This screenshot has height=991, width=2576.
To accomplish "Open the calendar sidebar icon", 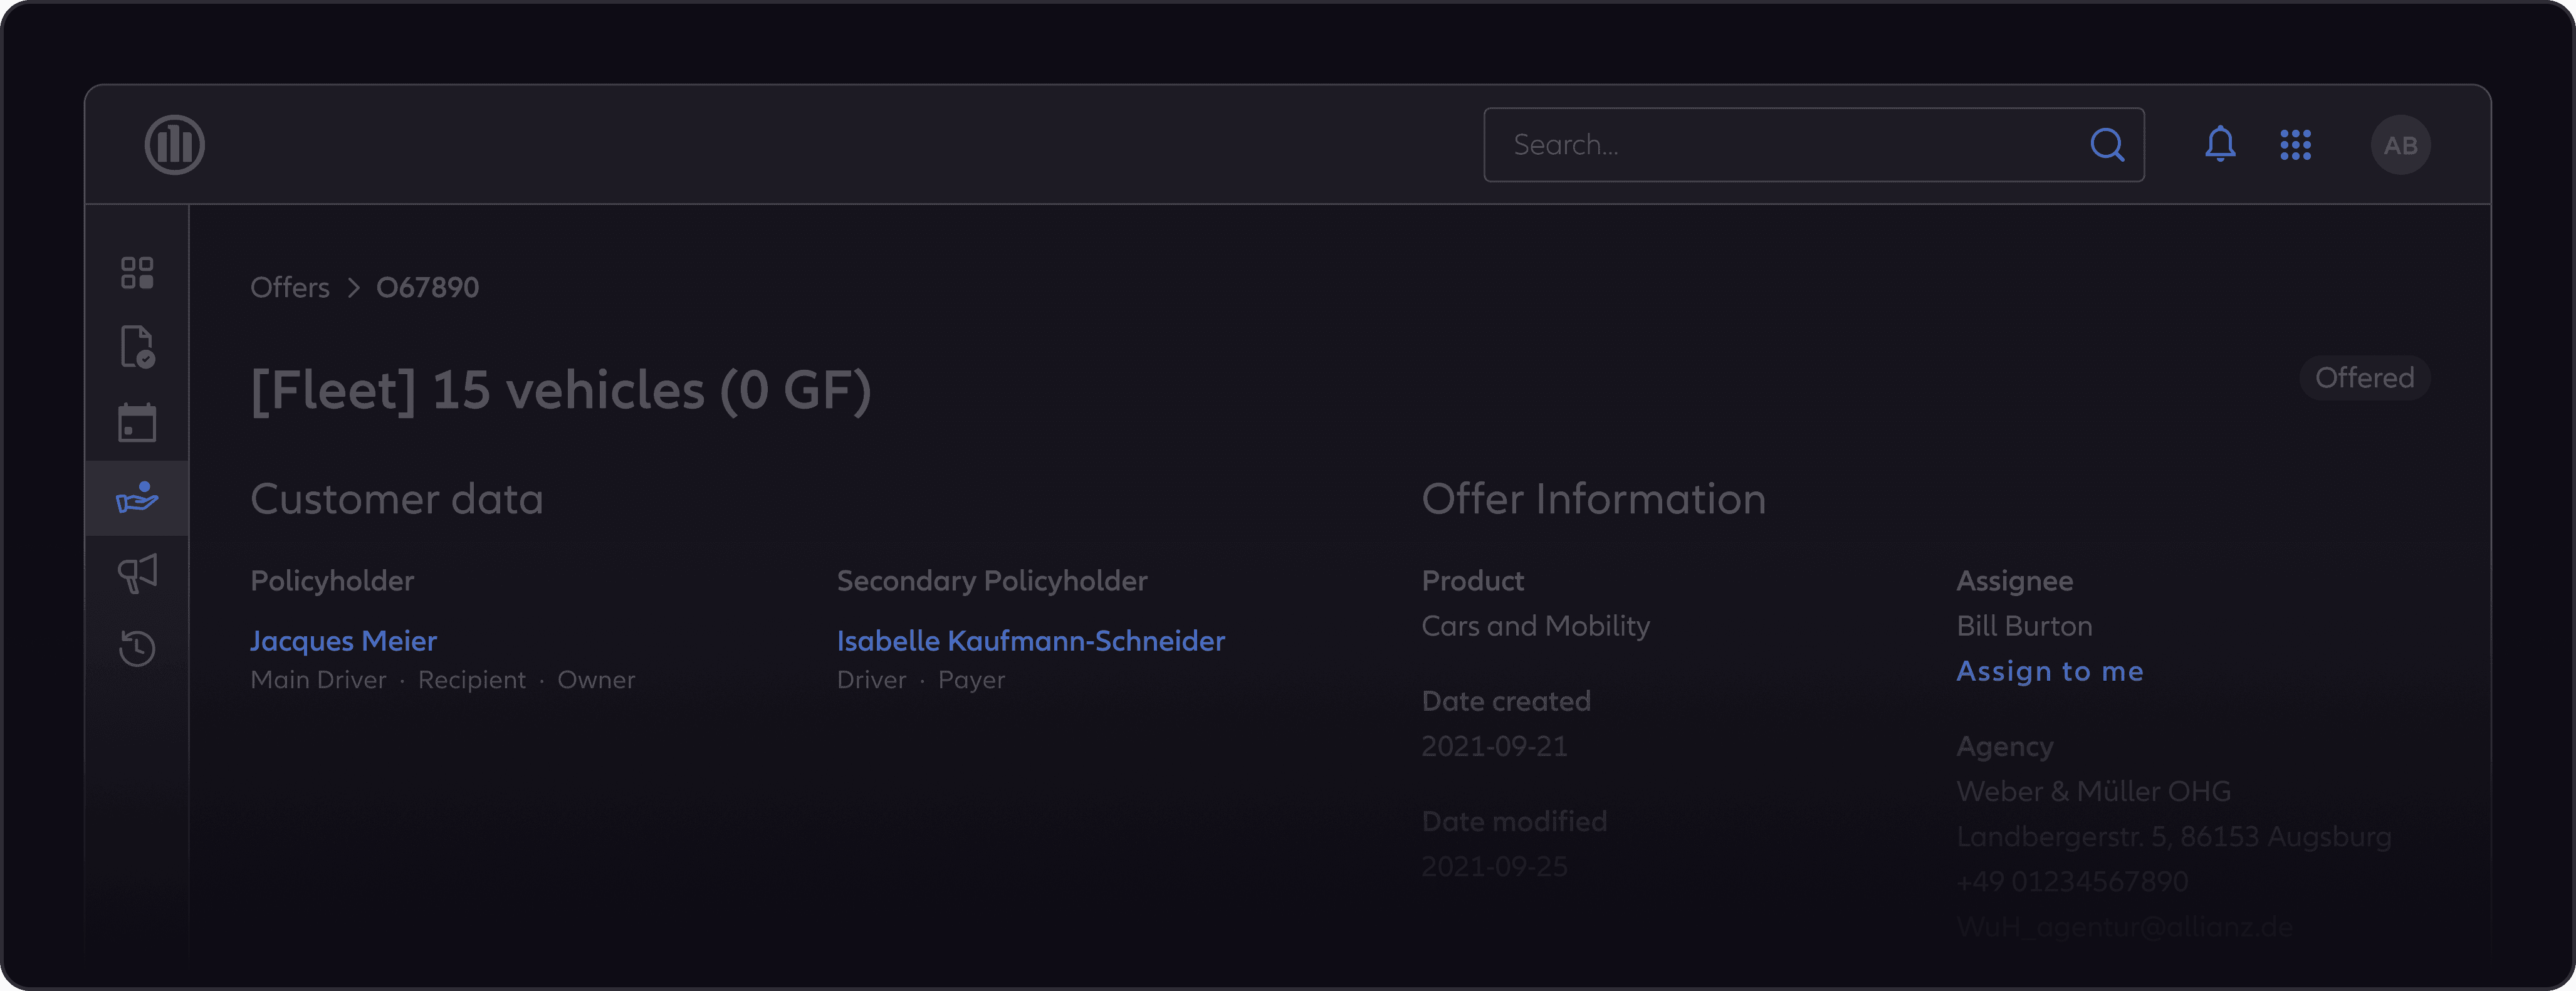I will [137, 423].
